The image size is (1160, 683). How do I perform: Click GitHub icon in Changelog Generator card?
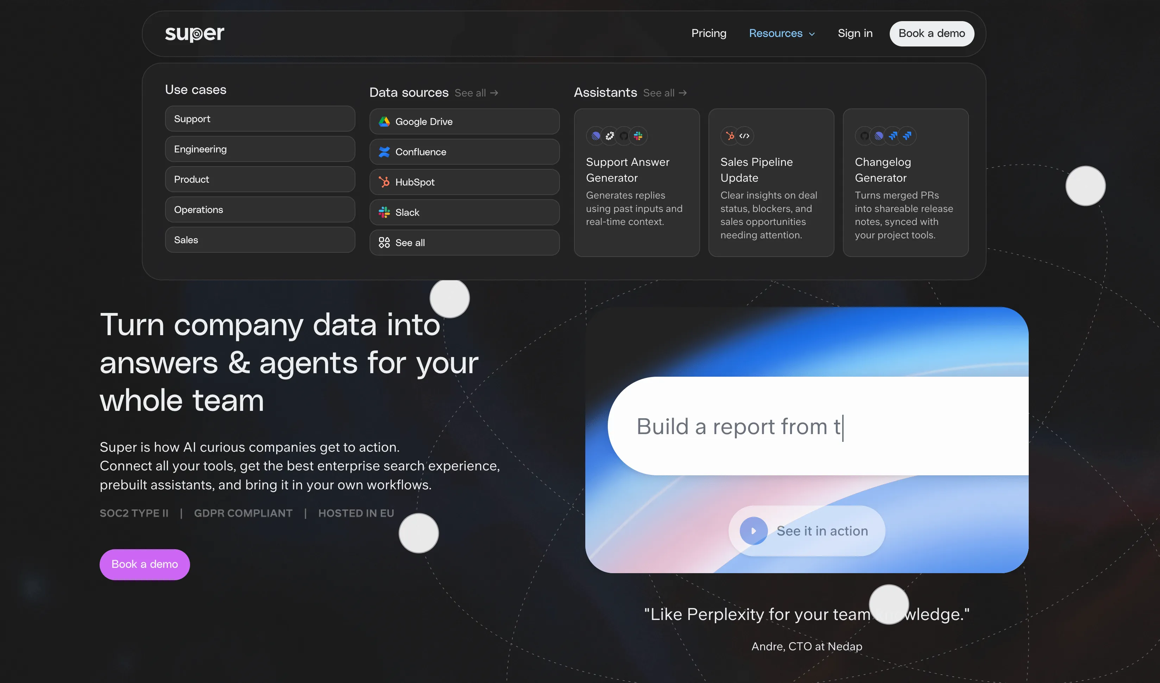pos(864,136)
